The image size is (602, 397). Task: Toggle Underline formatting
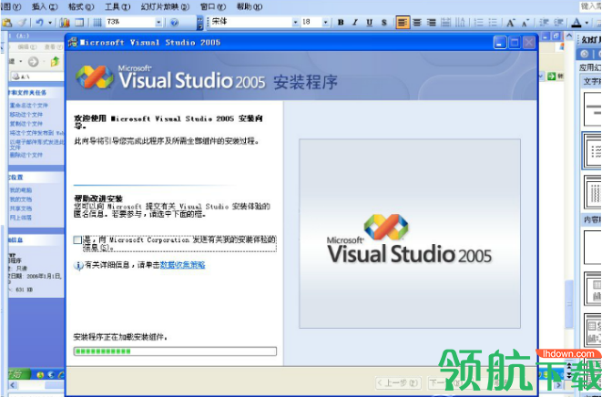370,22
